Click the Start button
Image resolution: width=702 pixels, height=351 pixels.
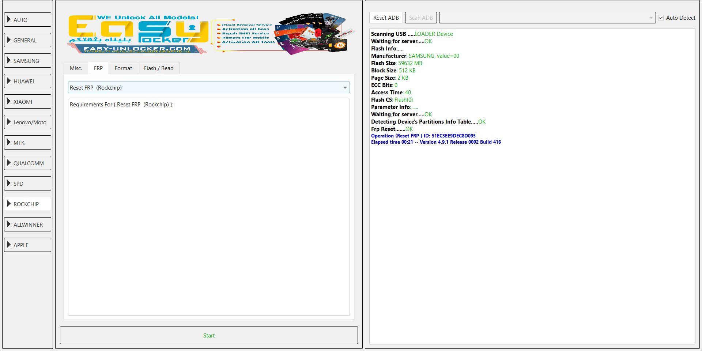[x=209, y=335]
